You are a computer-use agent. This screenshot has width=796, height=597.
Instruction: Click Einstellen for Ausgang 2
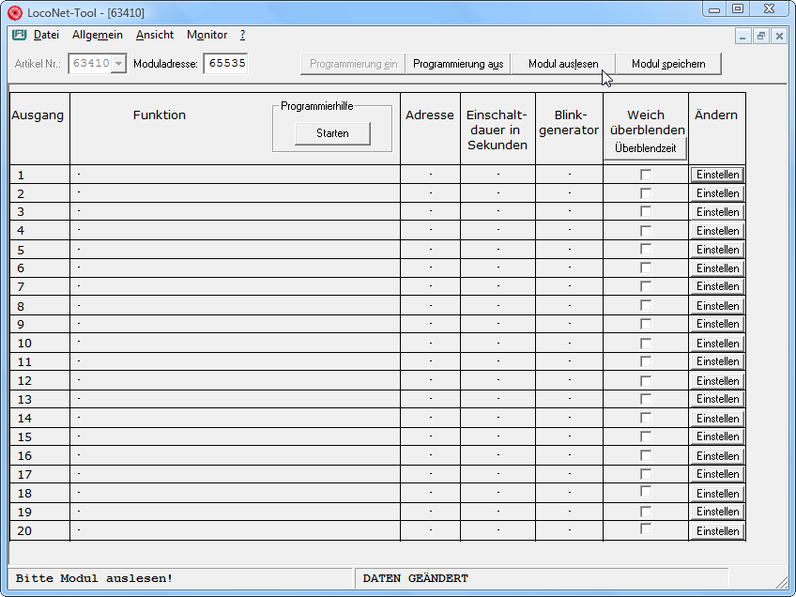point(717,193)
